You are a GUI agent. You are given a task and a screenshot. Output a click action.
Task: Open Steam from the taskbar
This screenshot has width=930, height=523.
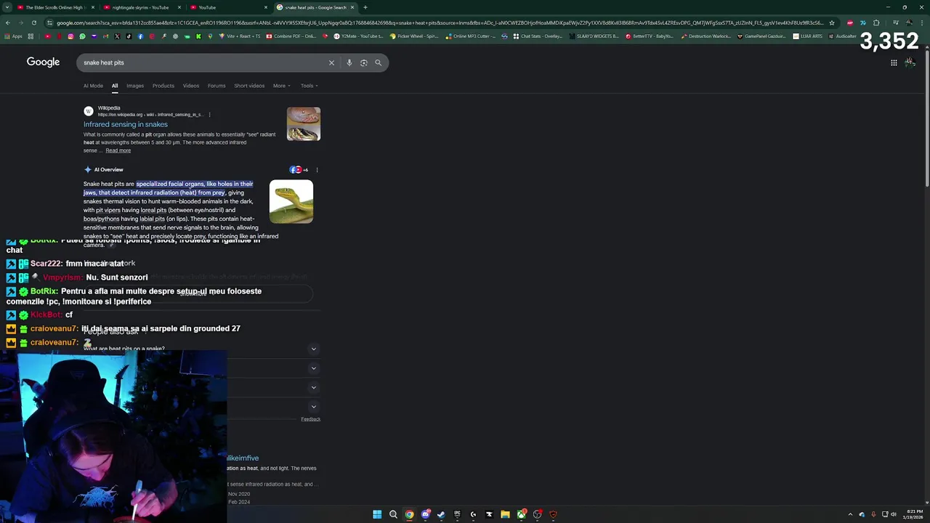441,514
